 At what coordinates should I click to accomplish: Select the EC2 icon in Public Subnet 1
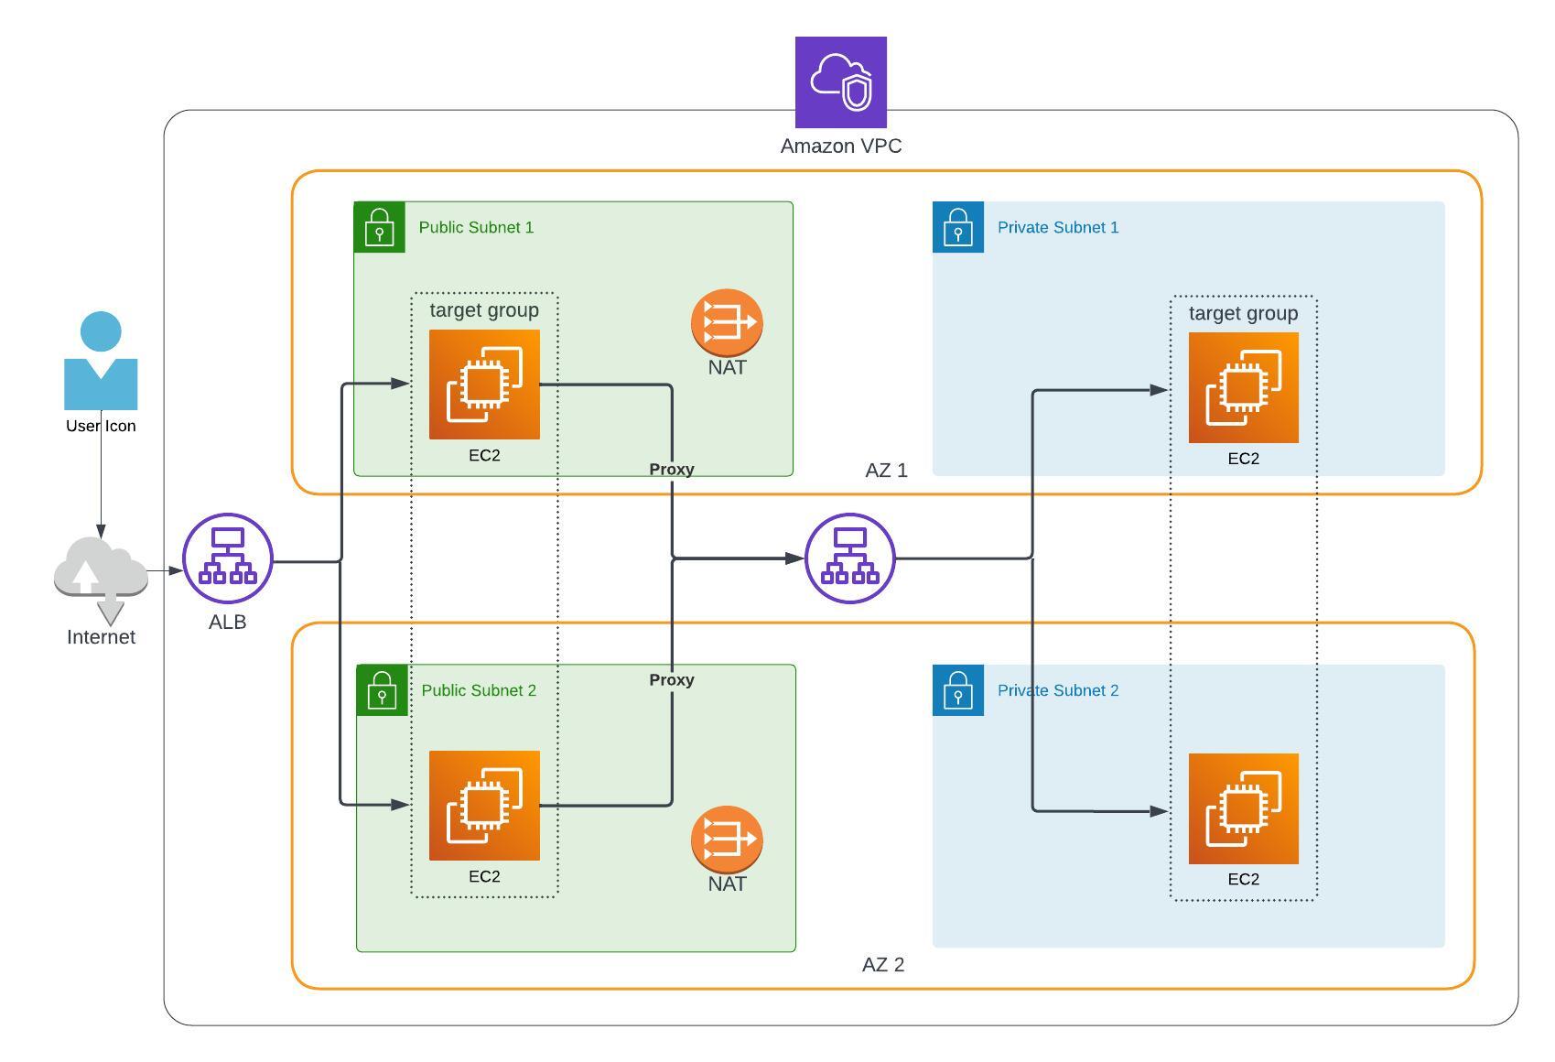pyautogui.click(x=483, y=385)
